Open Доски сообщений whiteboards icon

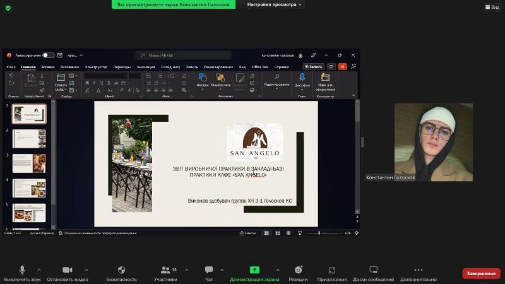[x=373, y=269]
